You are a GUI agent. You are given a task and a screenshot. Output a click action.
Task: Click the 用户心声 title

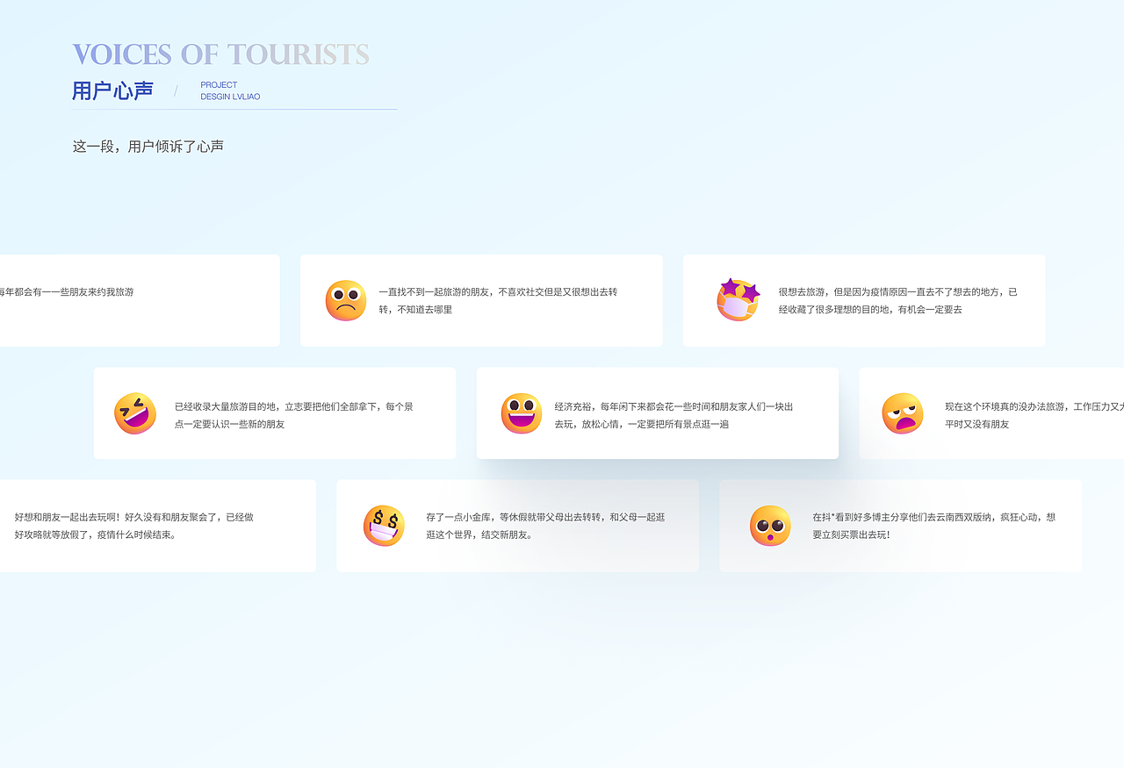pyautogui.click(x=112, y=90)
